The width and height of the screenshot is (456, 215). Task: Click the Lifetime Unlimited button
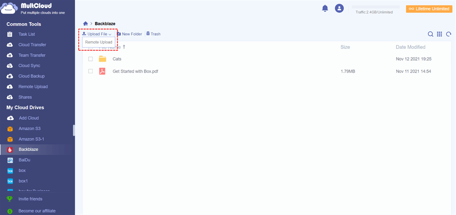(429, 9)
